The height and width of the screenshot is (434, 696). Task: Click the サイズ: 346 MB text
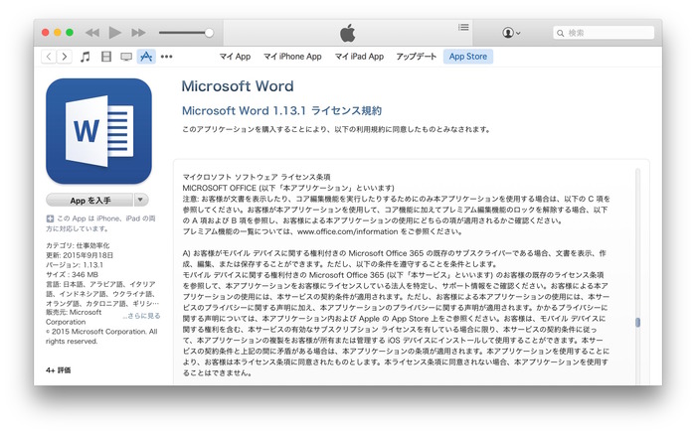(72, 275)
